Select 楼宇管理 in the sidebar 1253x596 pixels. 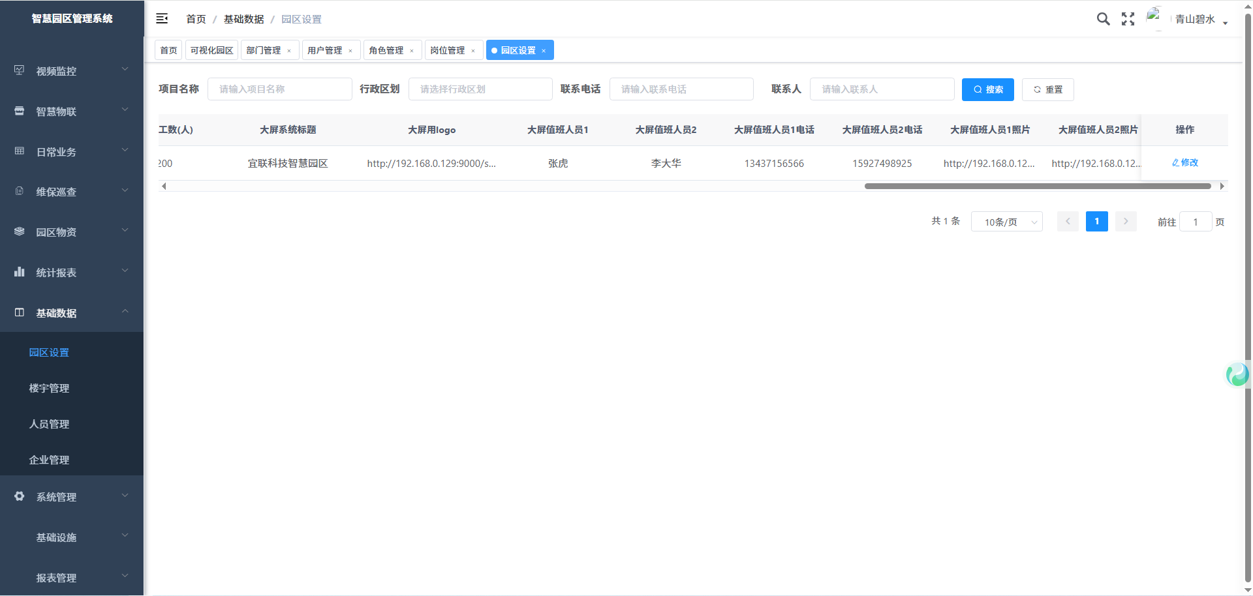coord(49,388)
